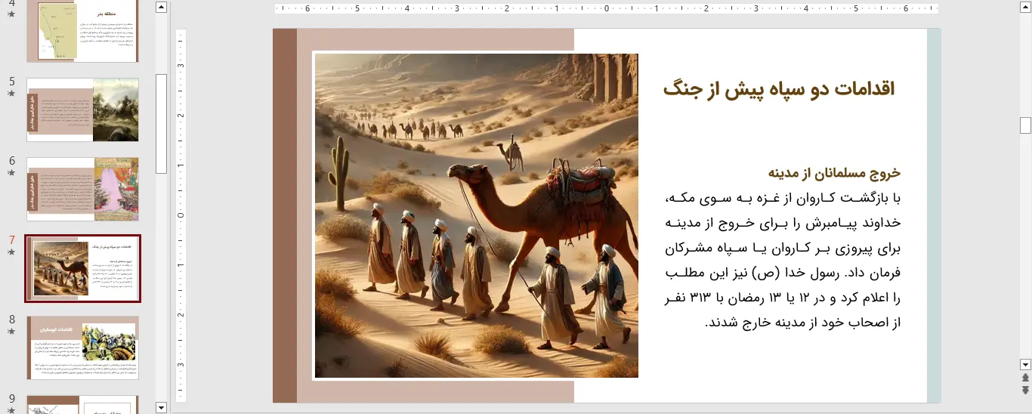Click the main editing area scroll-up arrow
The width and height of the screenshot is (1032, 414).
pos(1025,7)
